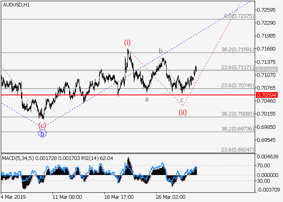Click the 0.0(0.72375) Fibonacci level label
The image size is (283, 202).
coord(239,16)
